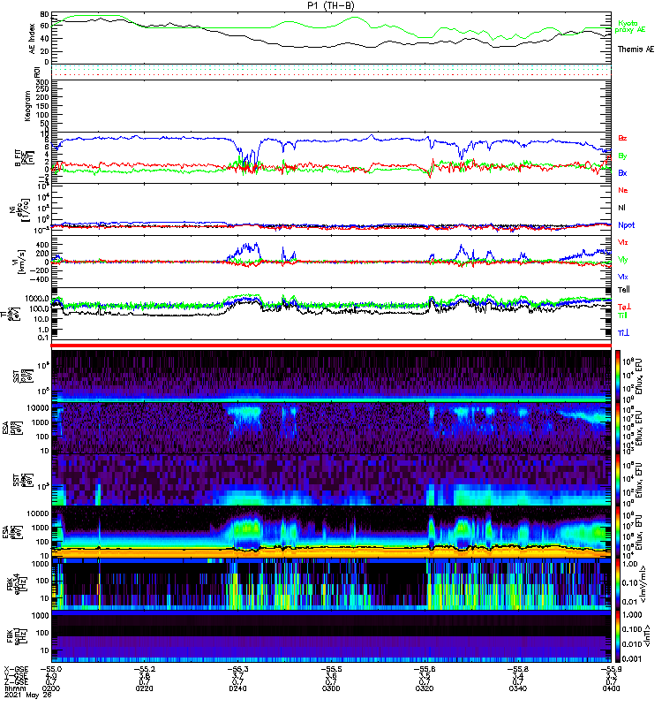Screen dimensions: 662x707
Task: Click the blue "Ti⊥" temperature legend label
Action: (x=623, y=333)
